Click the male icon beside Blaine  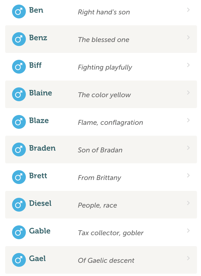click(19, 94)
